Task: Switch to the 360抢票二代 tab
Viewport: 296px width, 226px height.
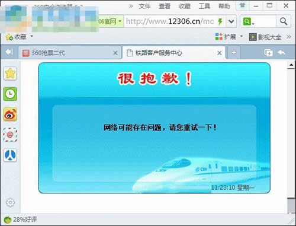Action: click(x=69, y=53)
